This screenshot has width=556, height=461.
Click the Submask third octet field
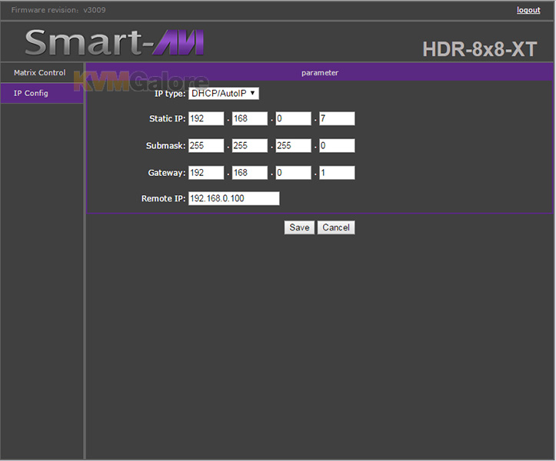tap(293, 146)
